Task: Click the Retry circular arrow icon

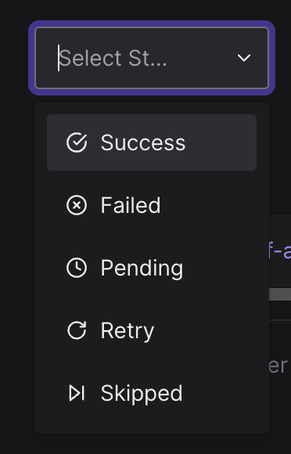Action: click(77, 330)
